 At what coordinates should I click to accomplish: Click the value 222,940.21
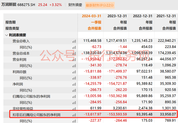click(167, 41)
